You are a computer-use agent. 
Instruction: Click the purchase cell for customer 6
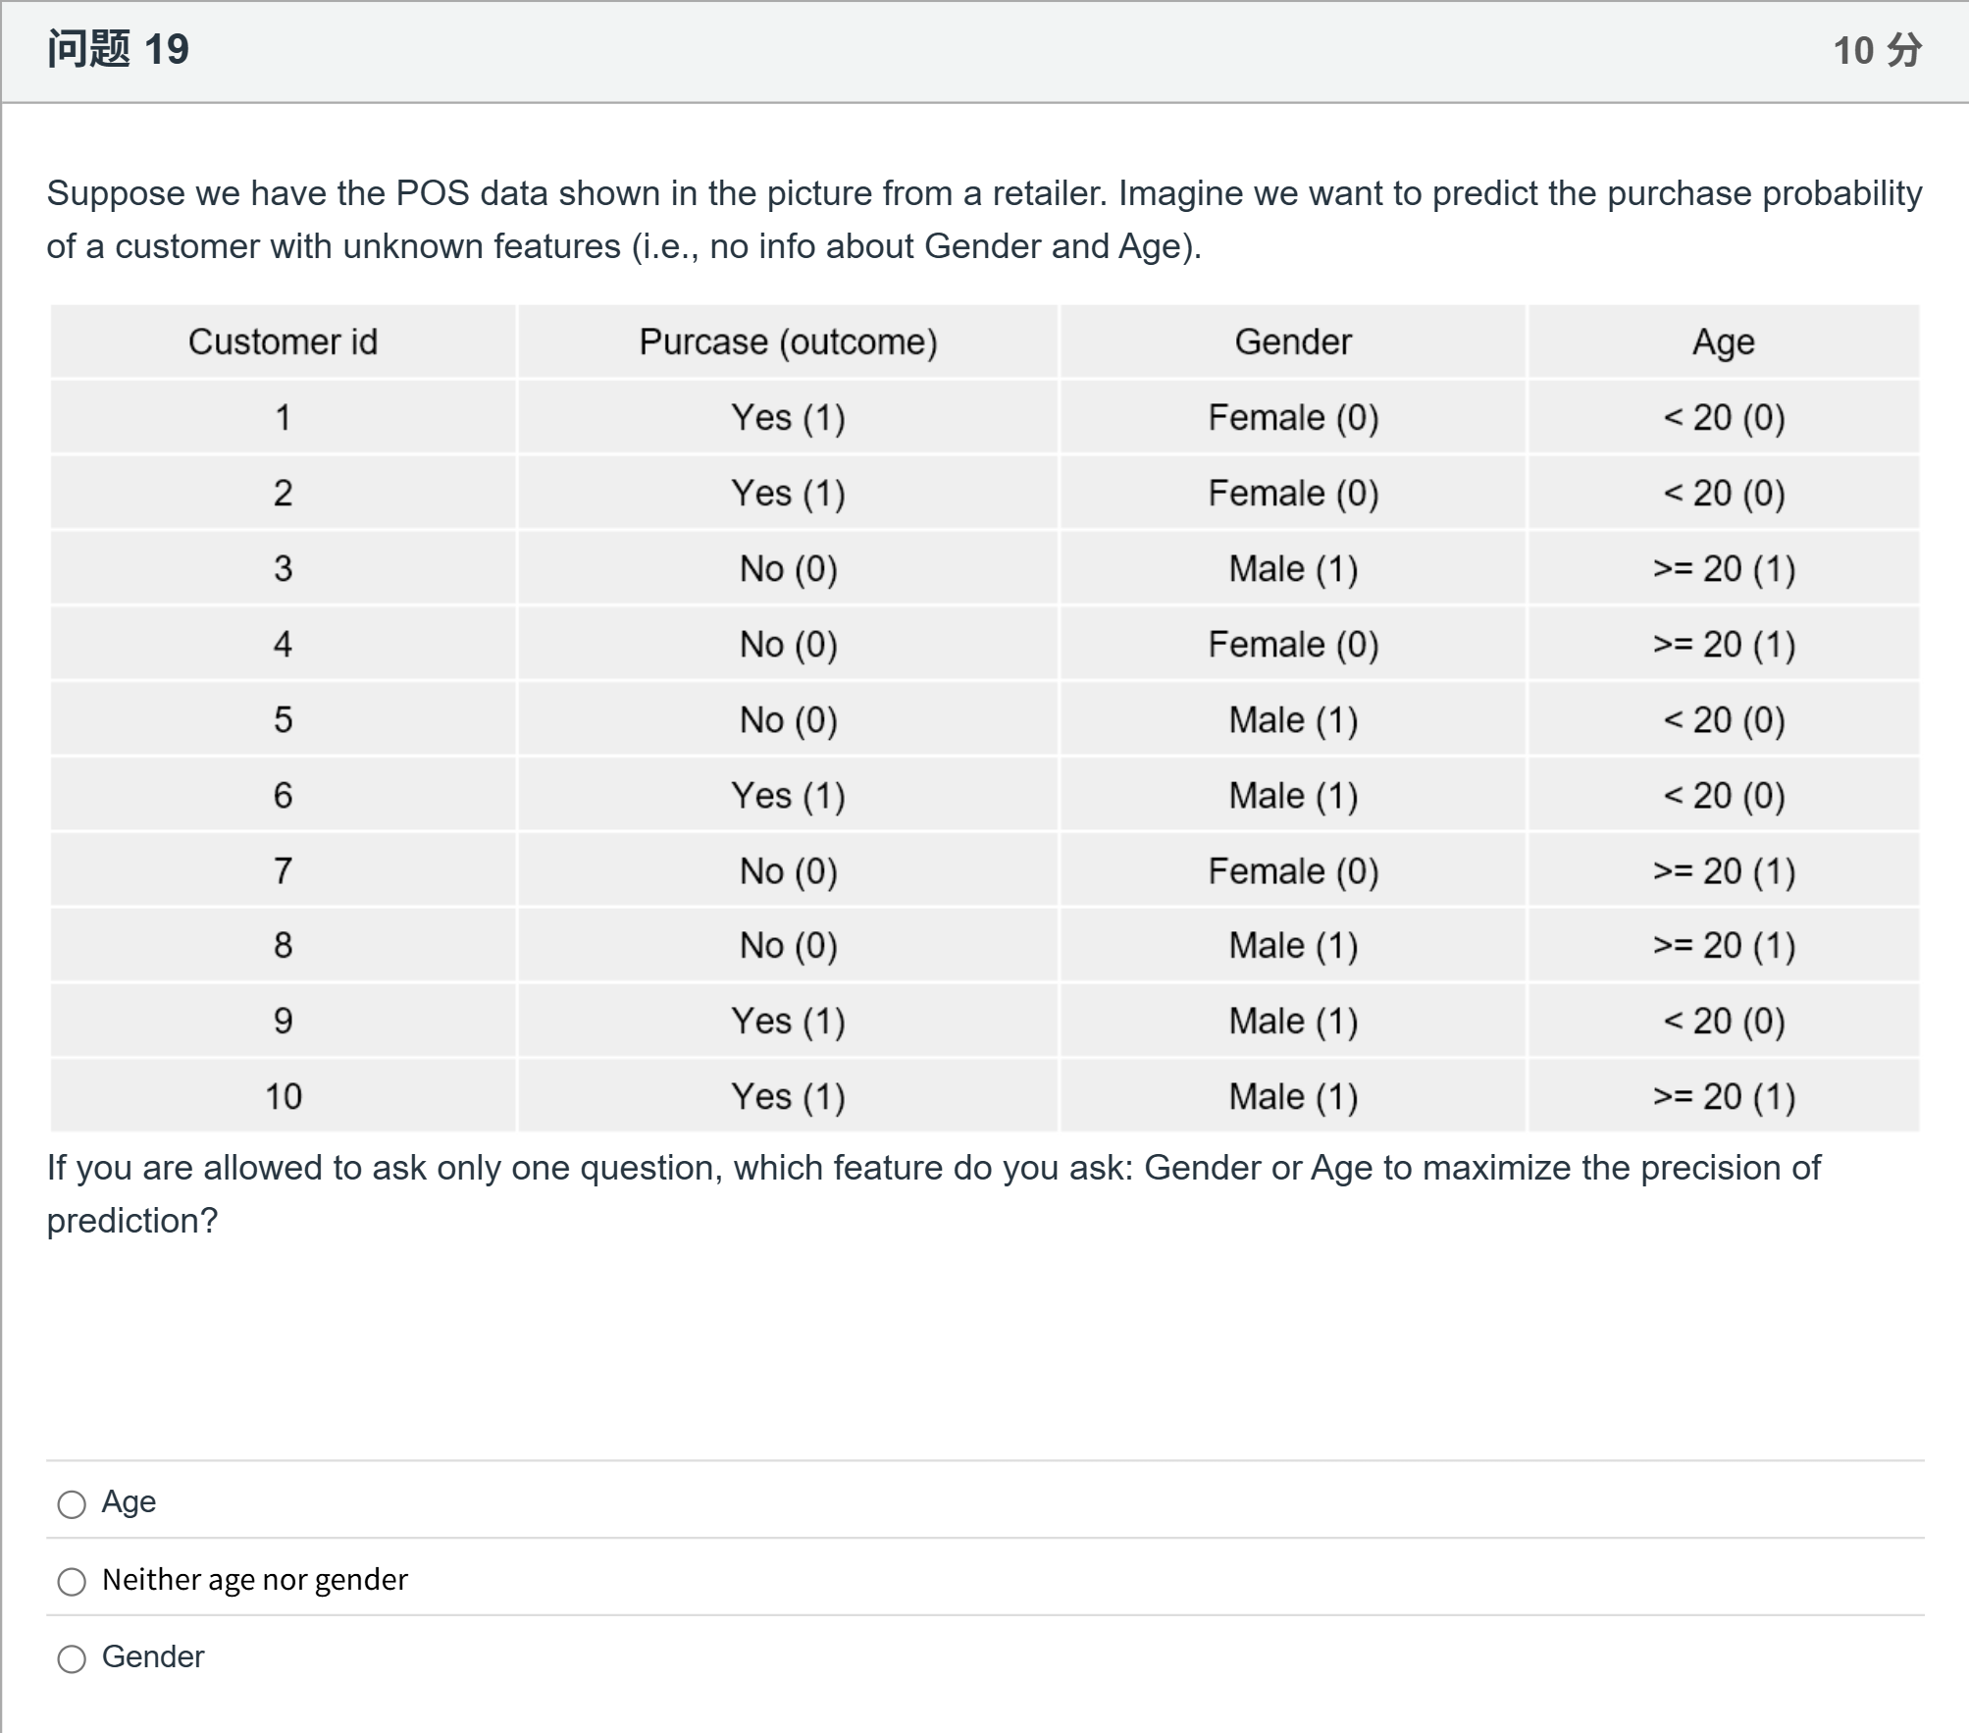click(788, 795)
